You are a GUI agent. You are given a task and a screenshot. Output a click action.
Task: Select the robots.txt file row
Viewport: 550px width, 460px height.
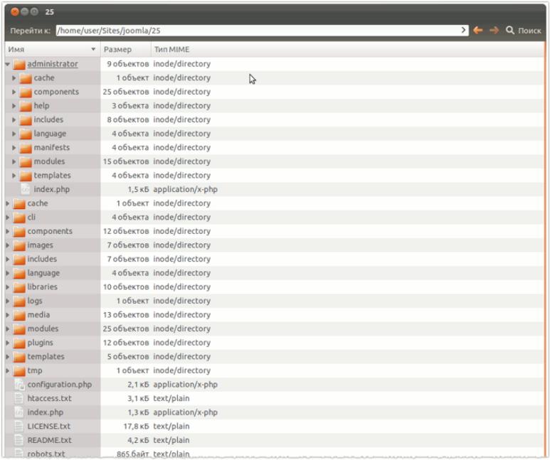tap(275, 454)
